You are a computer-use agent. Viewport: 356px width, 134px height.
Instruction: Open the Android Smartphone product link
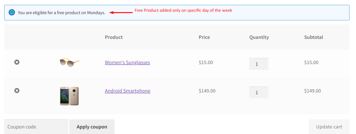click(128, 91)
